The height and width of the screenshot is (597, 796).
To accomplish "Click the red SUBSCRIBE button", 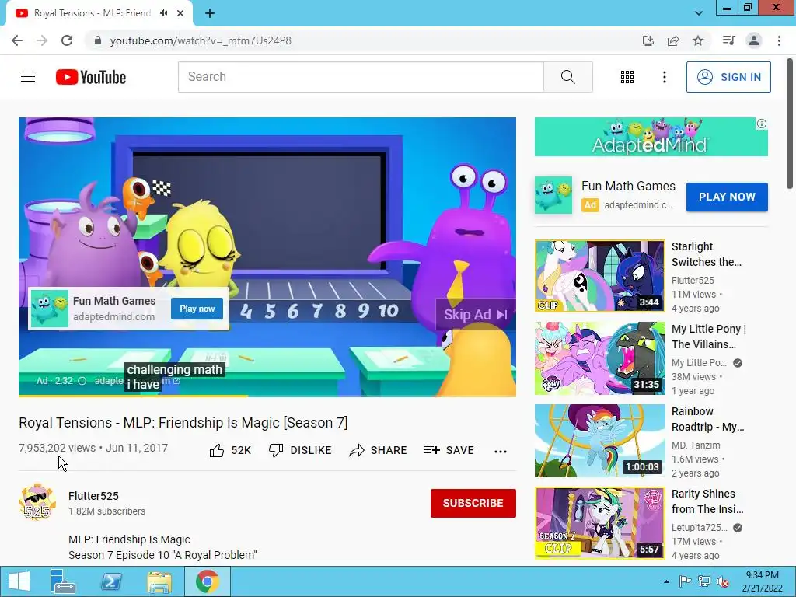I will click(473, 503).
